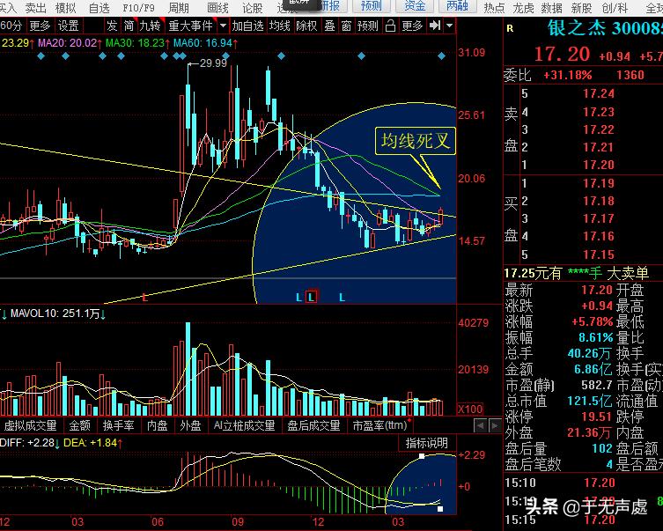Viewport: 663px width, 531px height.
Task: Switch to 换手率 indicator tab
Action: click(118, 425)
